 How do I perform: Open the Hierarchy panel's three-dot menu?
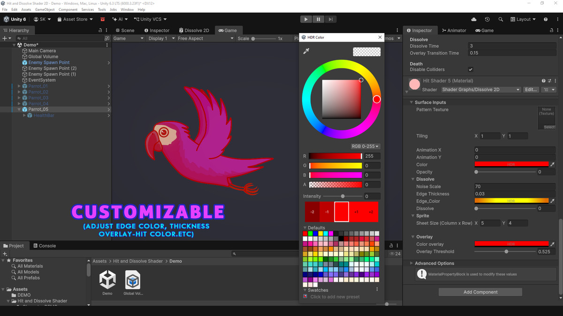tap(107, 30)
